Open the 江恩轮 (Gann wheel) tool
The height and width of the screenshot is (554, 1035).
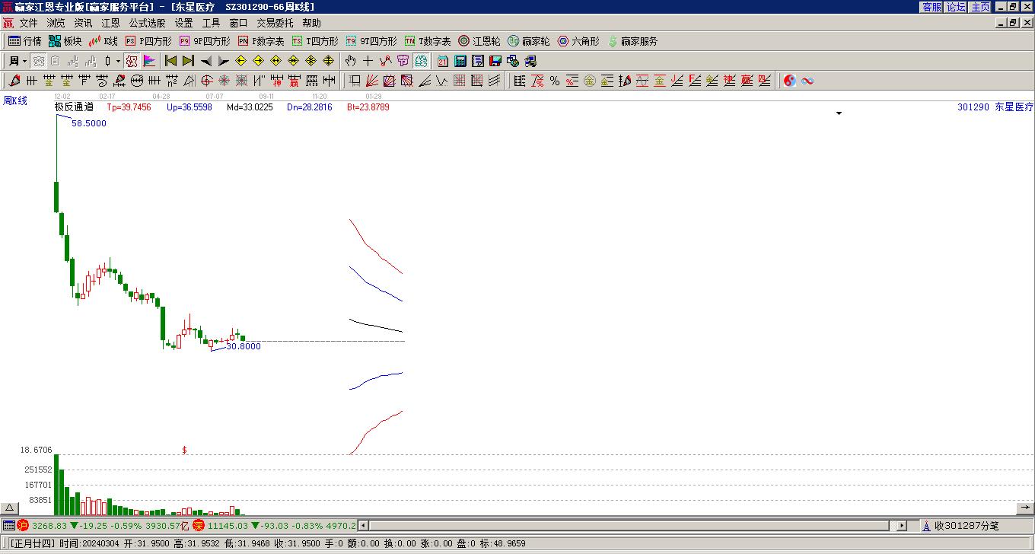pos(479,41)
